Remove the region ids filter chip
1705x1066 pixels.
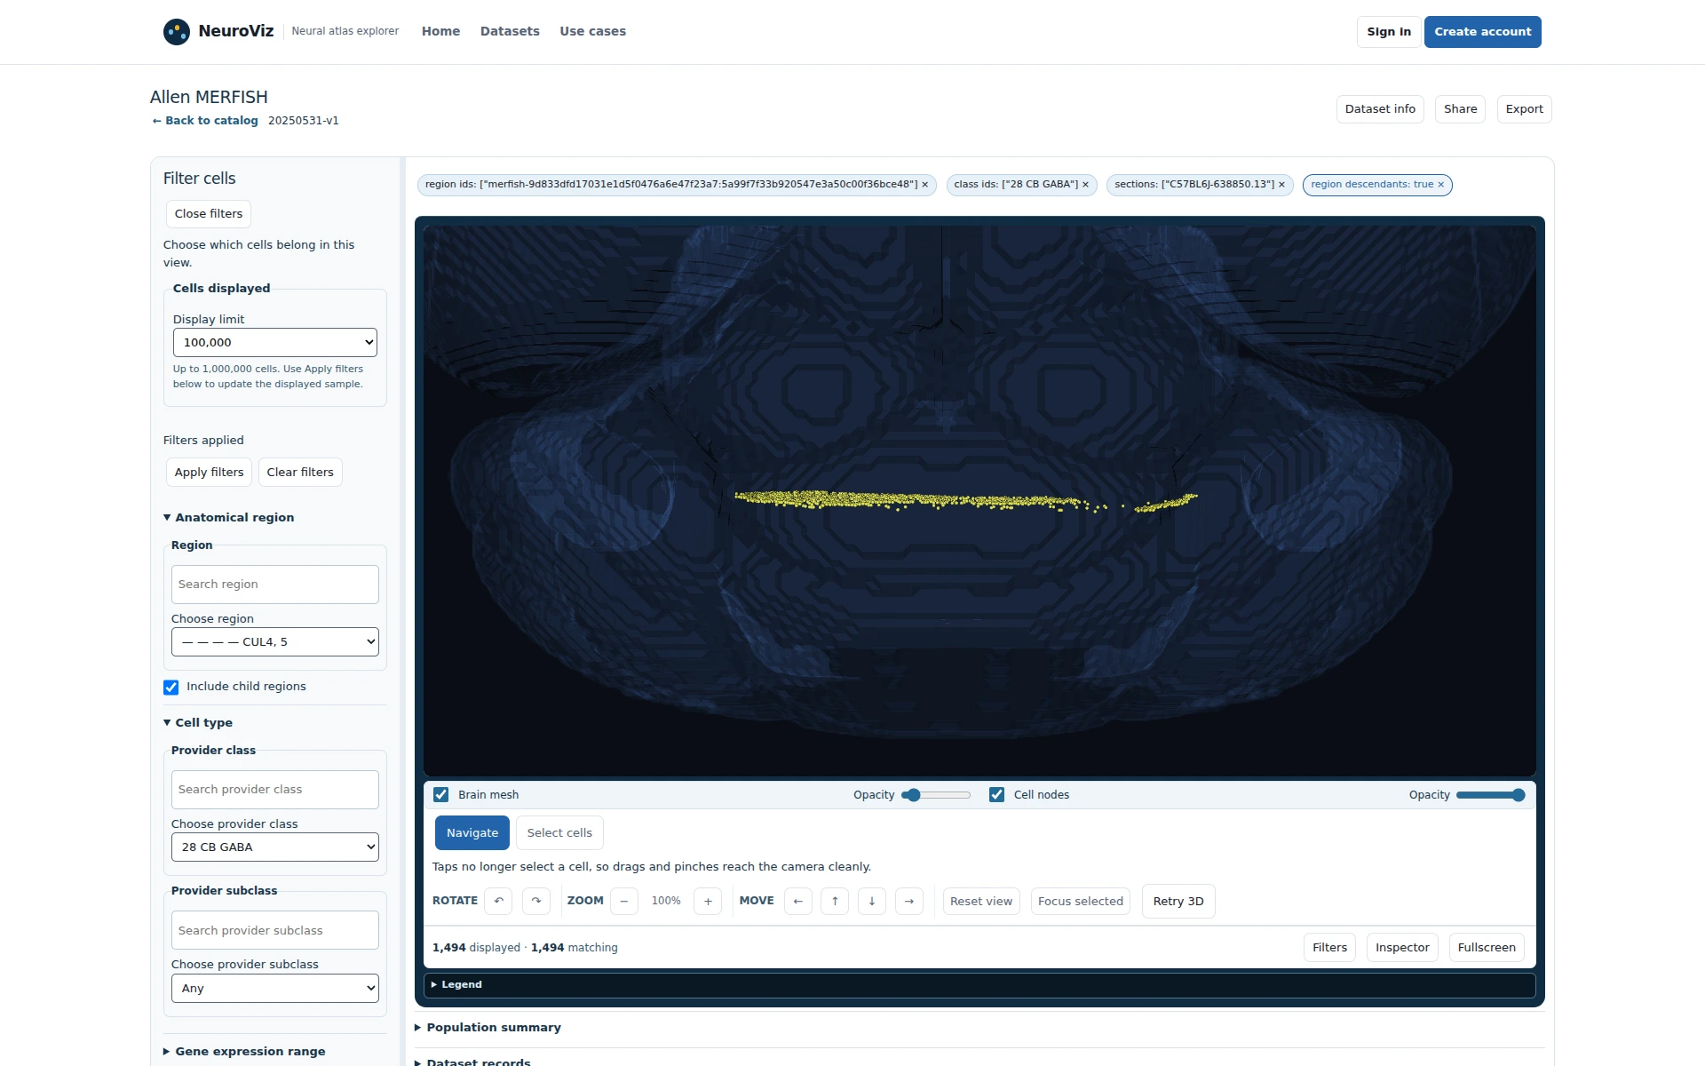924,185
